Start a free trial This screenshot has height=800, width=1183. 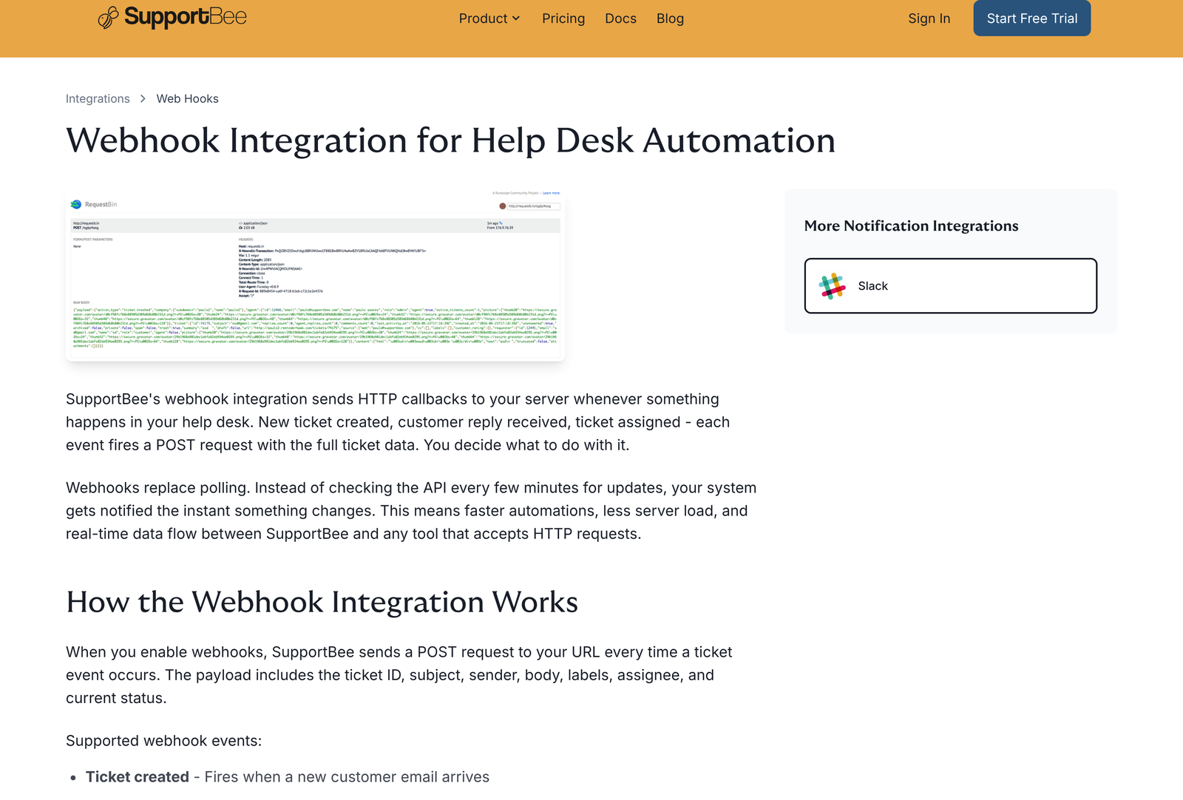[1031, 18]
